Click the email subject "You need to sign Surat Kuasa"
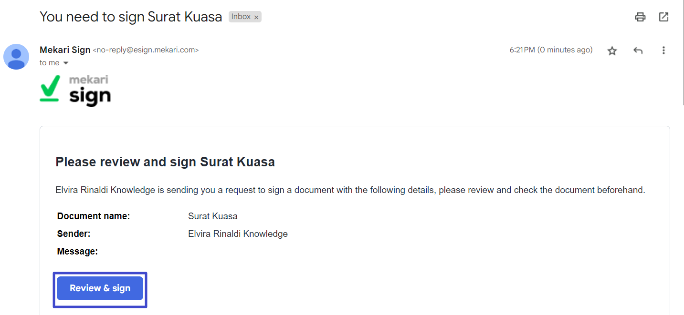Viewport: 684px width, 315px height. click(x=131, y=17)
